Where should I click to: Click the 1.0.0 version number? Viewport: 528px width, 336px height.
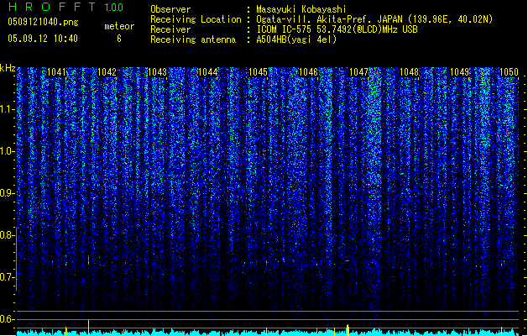point(114,8)
